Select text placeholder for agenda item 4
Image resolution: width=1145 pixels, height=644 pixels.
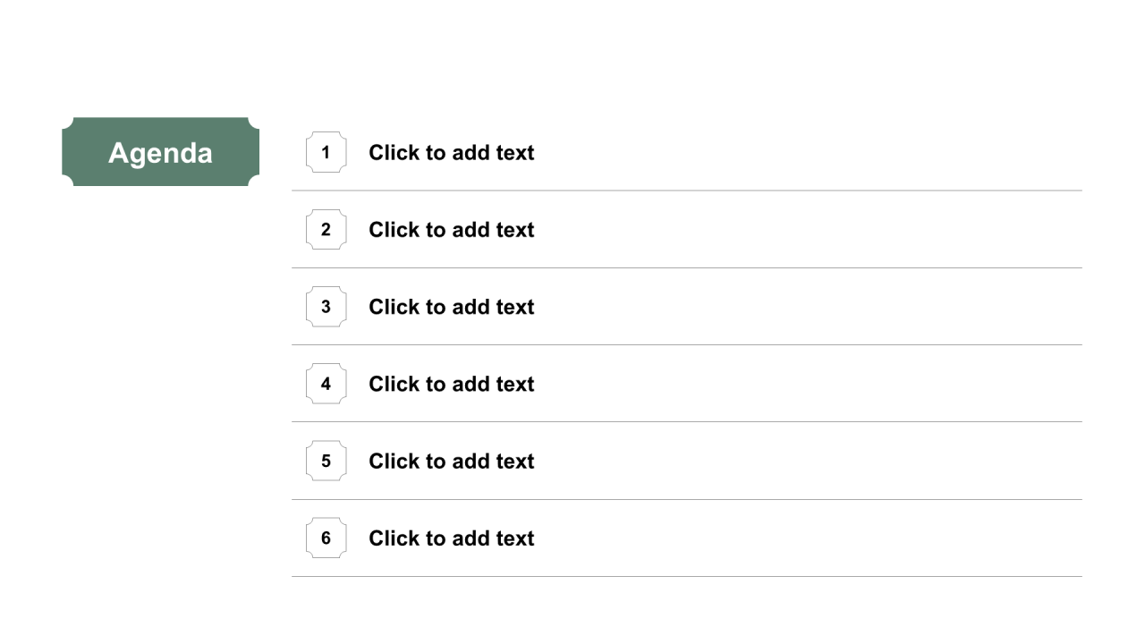[x=452, y=384]
